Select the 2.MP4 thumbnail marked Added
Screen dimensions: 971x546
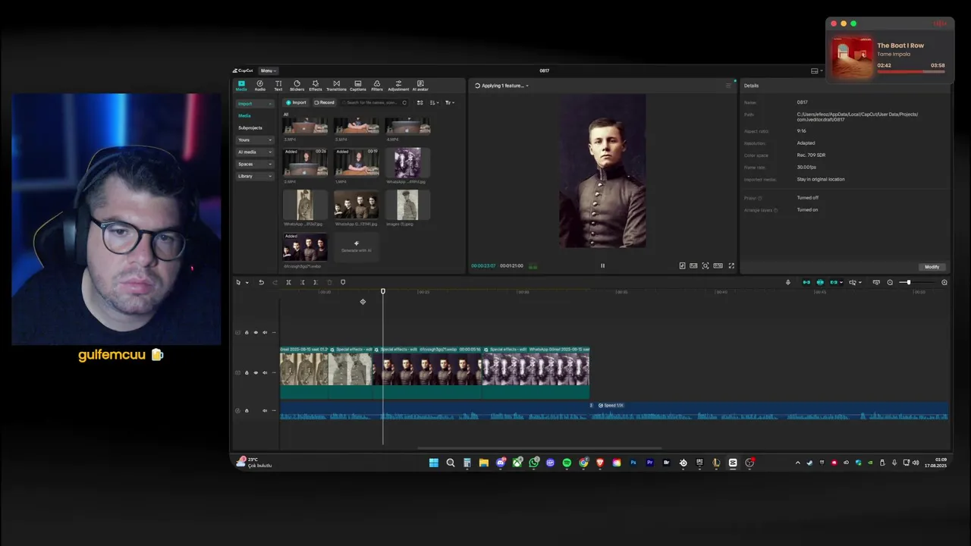305,162
